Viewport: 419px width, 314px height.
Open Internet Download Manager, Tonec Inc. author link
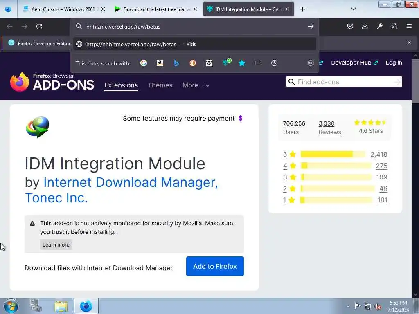122,190
